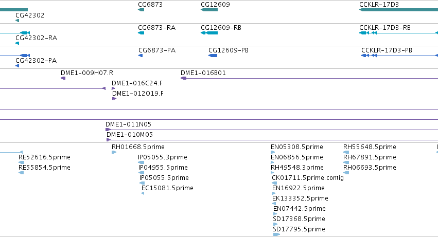Click the DME1-012O19.F arrow glyph

tap(114, 99)
